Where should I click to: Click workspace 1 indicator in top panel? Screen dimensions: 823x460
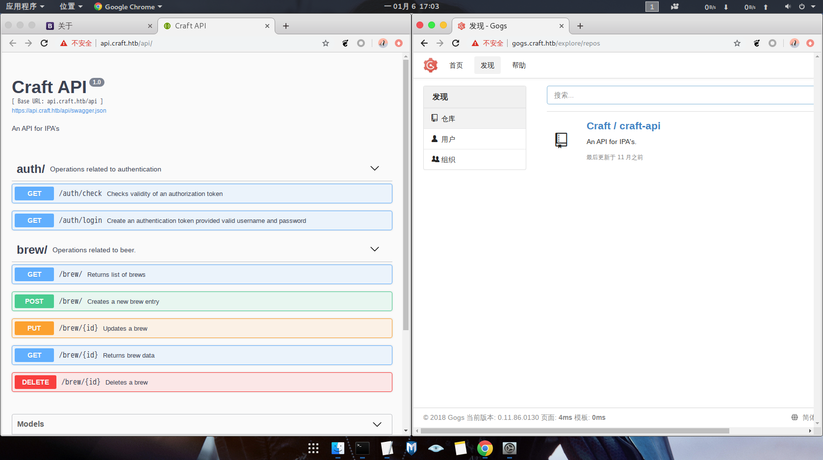tap(652, 6)
